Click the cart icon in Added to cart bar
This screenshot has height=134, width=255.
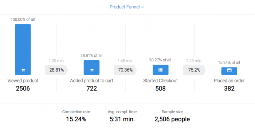[x=92, y=70]
